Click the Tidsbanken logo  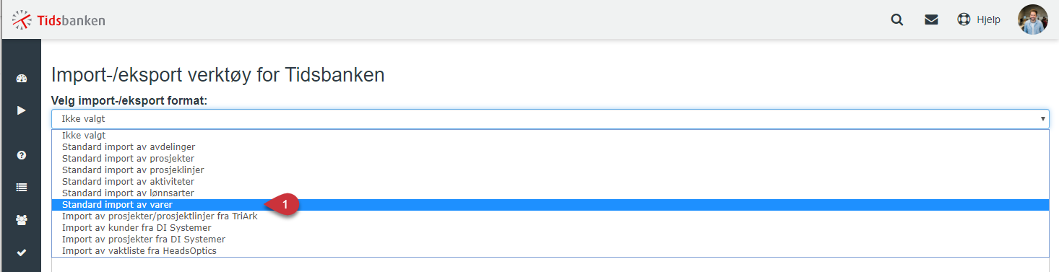[59, 19]
